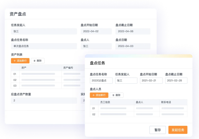Click plus icon on 资产盘点 添加新行 button
This screenshot has width=199, height=139.
[15, 61]
